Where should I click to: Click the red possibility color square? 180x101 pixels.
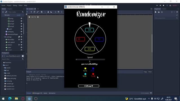point(93,74)
